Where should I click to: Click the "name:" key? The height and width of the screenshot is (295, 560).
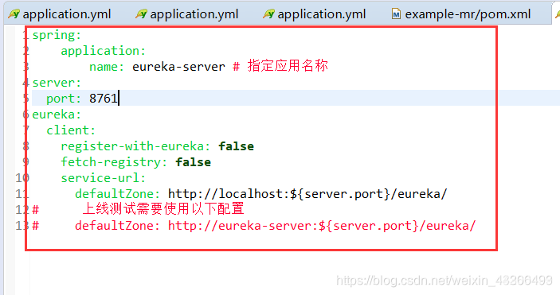pyautogui.click(x=107, y=67)
